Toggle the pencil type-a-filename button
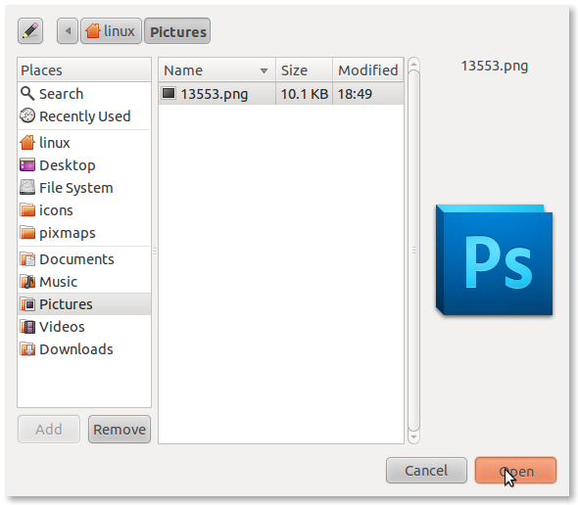The width and height of the screenshot is (578, 505). pyautogui.click(x=30, y=31)
